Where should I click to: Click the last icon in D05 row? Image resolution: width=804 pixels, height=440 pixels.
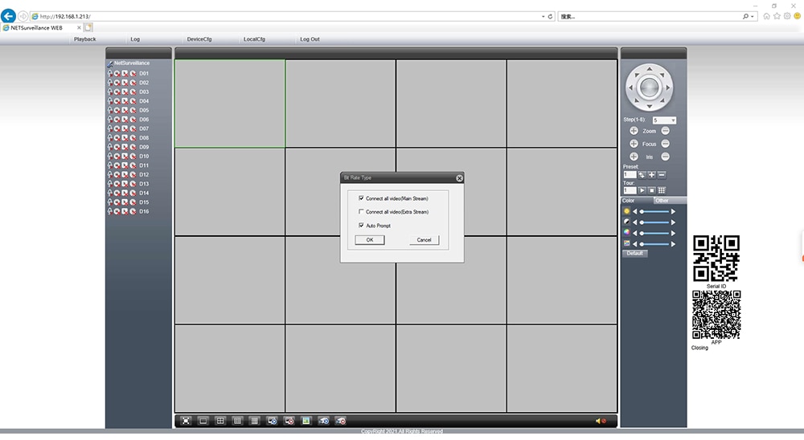pos(133,110)
